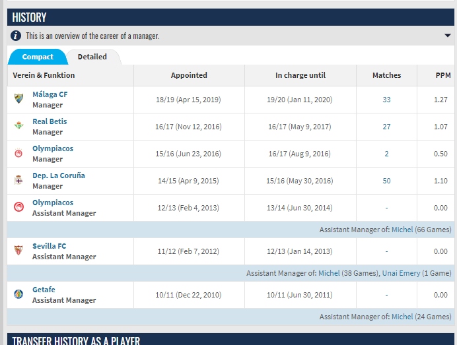This screenshot has width=457, height=345.
Task: Click the Málaga CF club crest icon
Action: [19, 99]
